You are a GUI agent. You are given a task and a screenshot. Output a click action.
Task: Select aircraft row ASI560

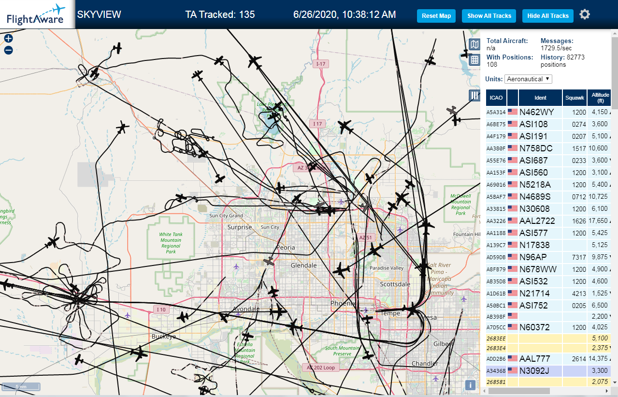point(549,173)
